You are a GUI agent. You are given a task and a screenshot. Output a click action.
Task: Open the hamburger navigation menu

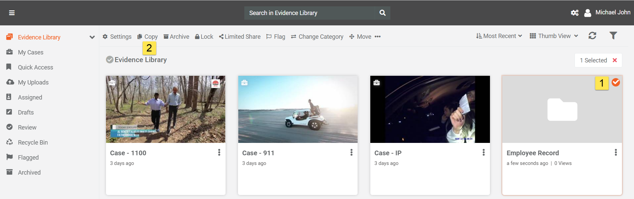coord(12,13)
